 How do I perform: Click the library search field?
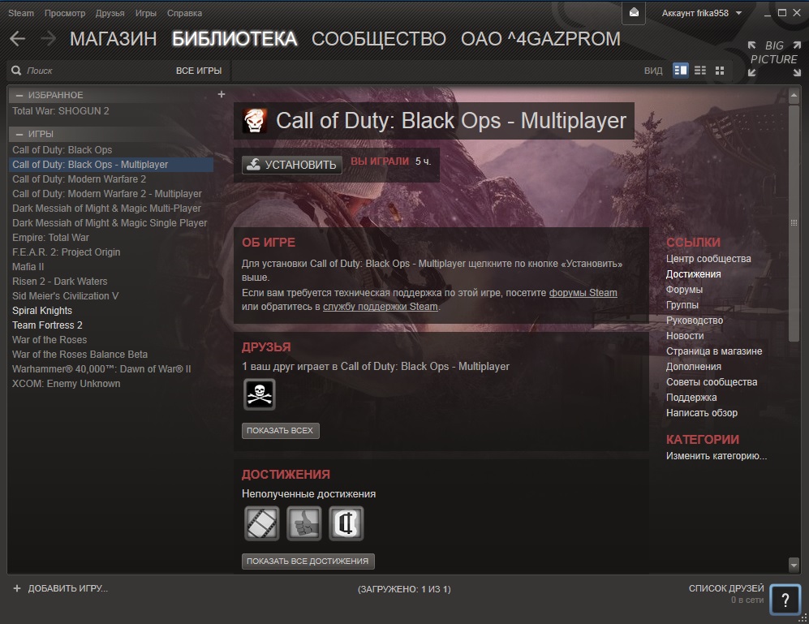click(x=89, y=71)
